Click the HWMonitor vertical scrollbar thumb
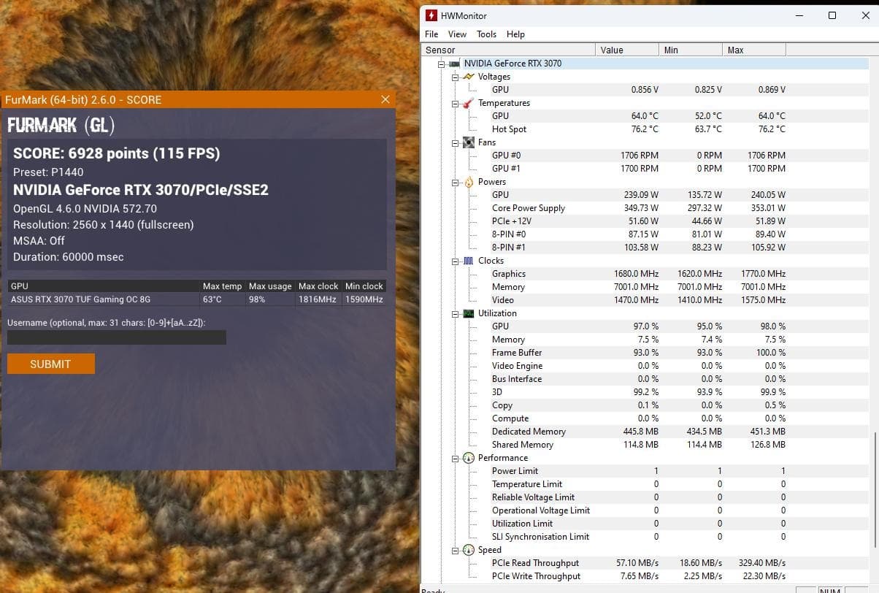This screenshot has height=593, width=879. pos(875,489)
